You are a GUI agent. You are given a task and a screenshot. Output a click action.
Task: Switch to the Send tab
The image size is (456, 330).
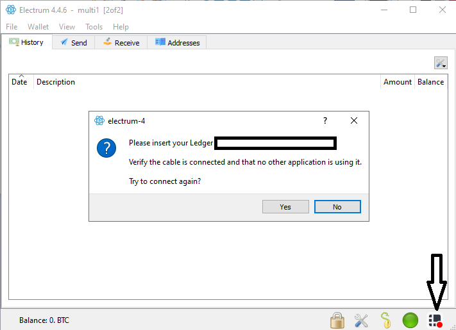tap(74, 43)
